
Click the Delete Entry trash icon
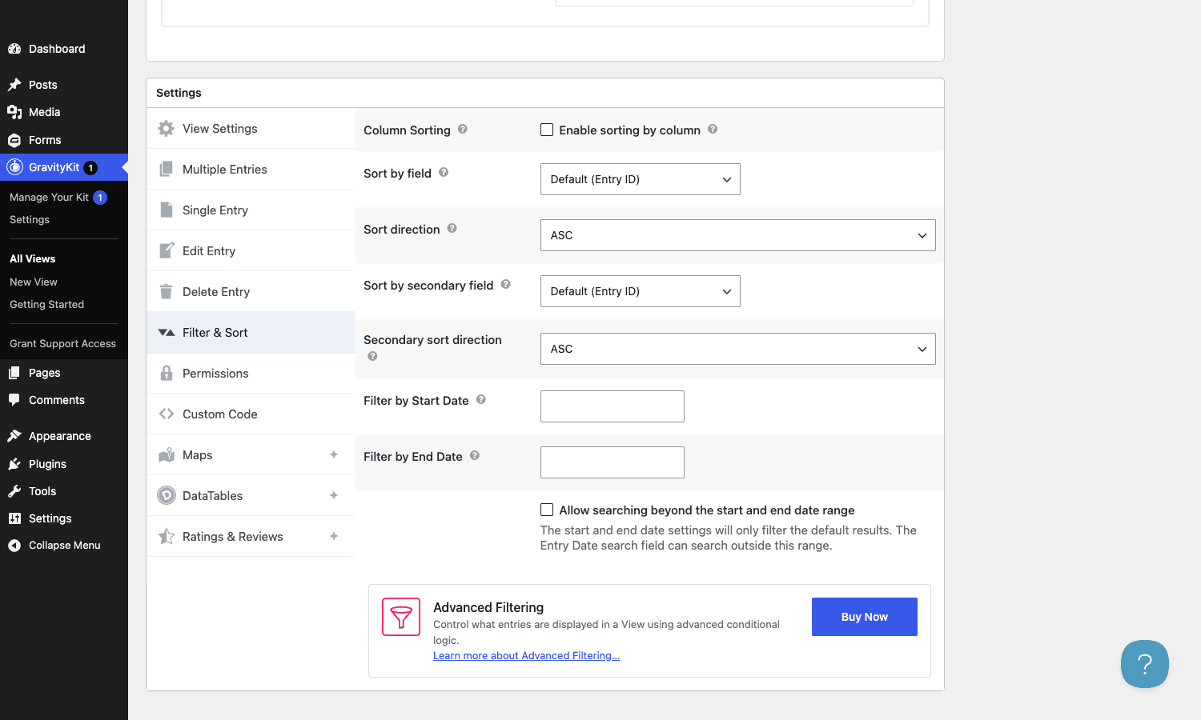pyautogui.click(x=166, y=292)
